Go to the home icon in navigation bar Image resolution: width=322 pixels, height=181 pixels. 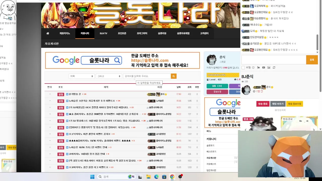(48, 33)
